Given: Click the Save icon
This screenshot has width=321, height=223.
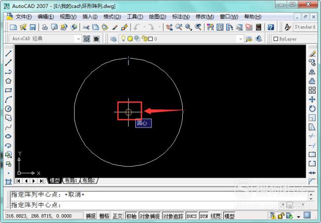Looking at the screenshot, I should pyautogui.click(x=33, y=27).
